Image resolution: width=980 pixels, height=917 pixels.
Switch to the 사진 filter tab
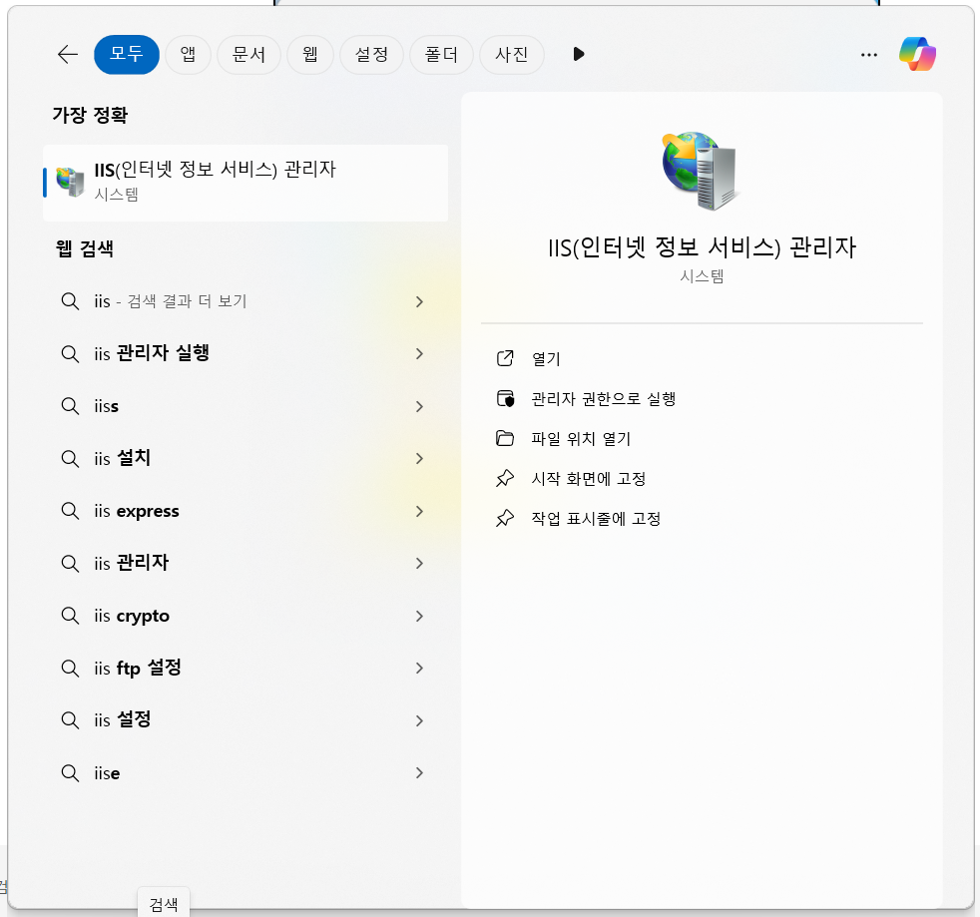pos(511,55)
